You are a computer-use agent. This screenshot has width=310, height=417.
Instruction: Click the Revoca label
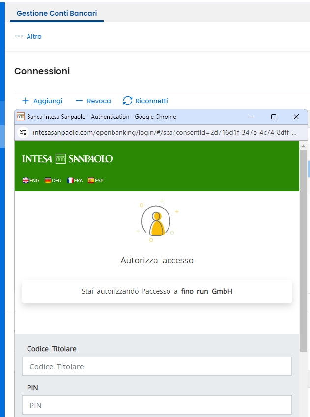tap(99, 101)
